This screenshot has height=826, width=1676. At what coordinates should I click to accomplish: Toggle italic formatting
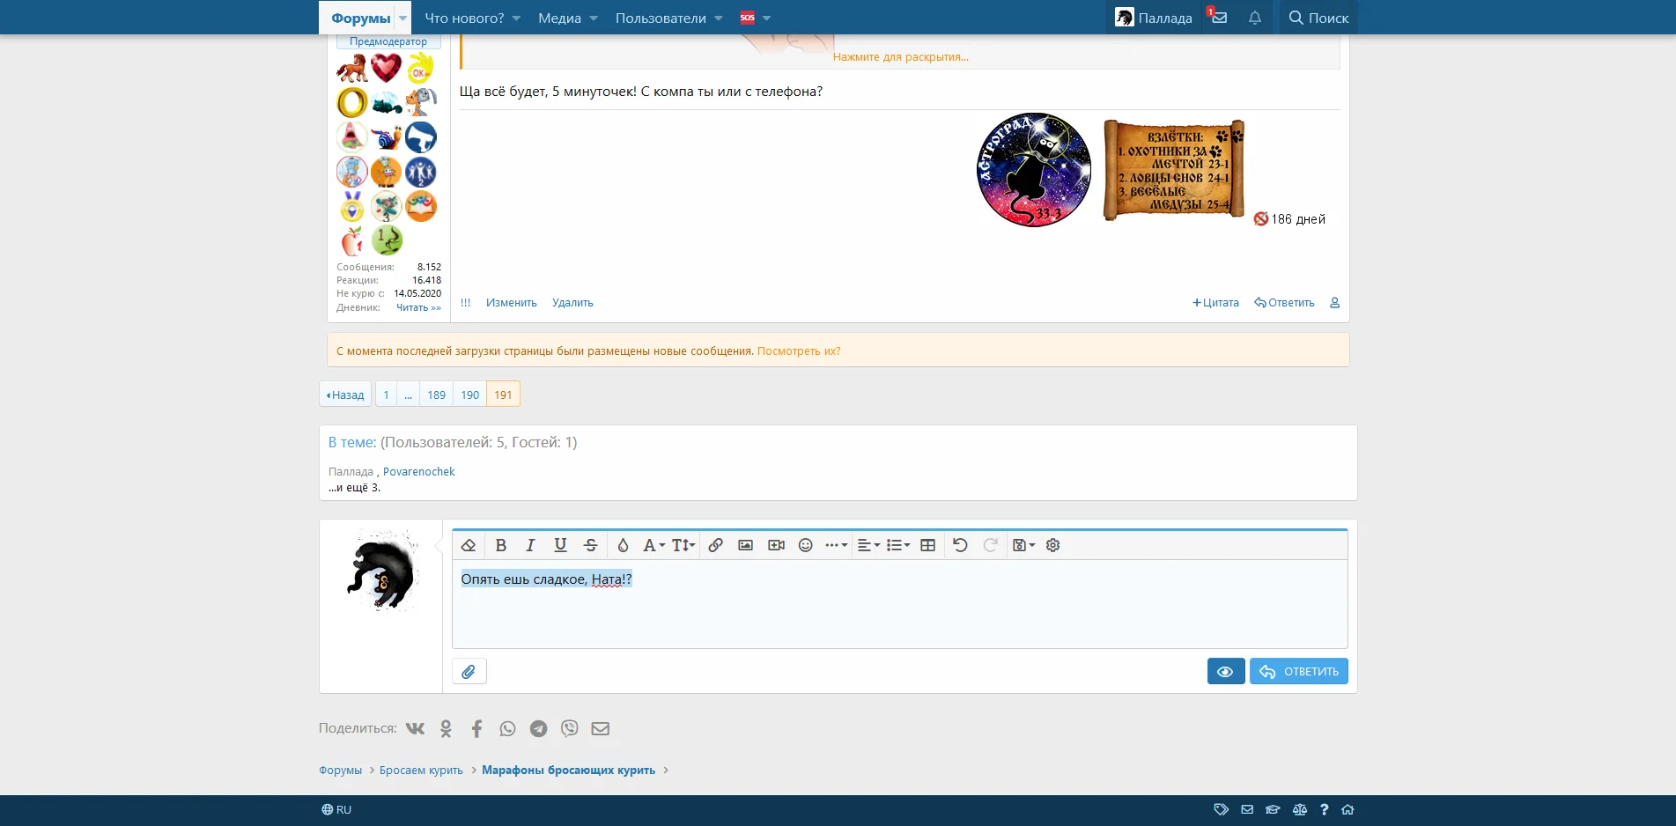coord(530,545)
